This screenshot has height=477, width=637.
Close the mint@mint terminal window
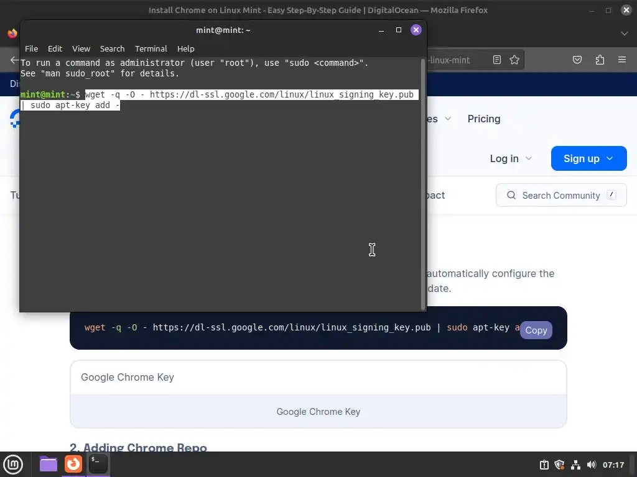pos(416,30)
